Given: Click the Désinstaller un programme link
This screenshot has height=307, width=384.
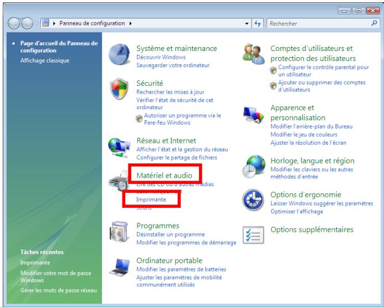Looking at the screenshot, I should click(x=170, y=234).
